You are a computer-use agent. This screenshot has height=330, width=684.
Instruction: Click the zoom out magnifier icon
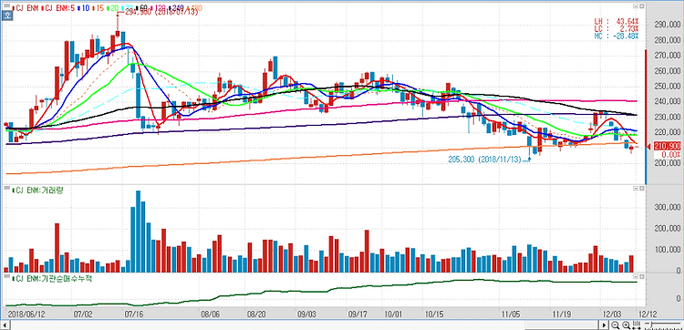pos(615,325)
